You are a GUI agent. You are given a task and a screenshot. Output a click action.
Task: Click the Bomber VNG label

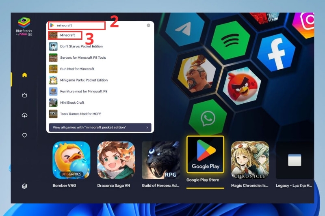[64, 186]
